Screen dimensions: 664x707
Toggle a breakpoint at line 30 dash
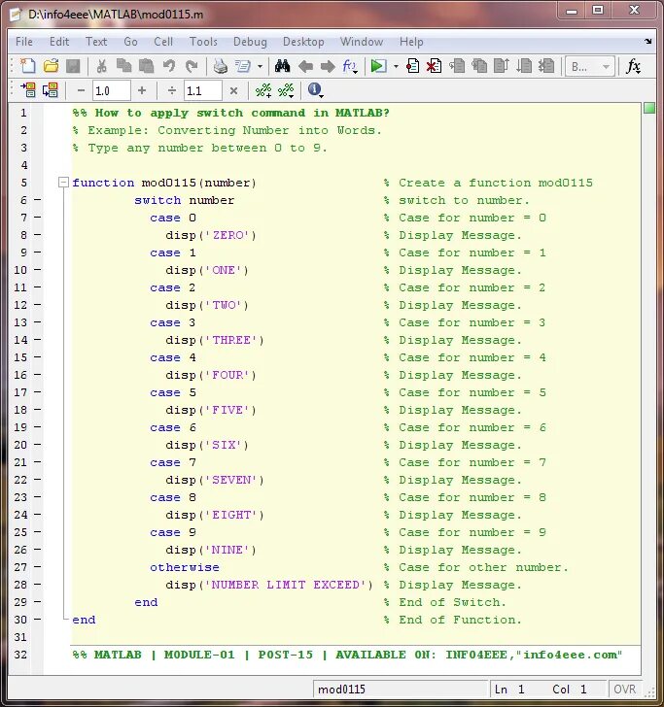(38, 619)
